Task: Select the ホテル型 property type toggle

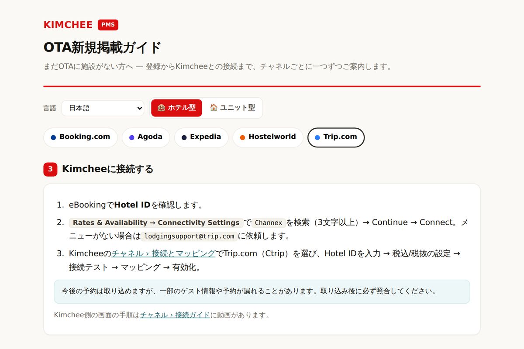Action: coord(176,108)
